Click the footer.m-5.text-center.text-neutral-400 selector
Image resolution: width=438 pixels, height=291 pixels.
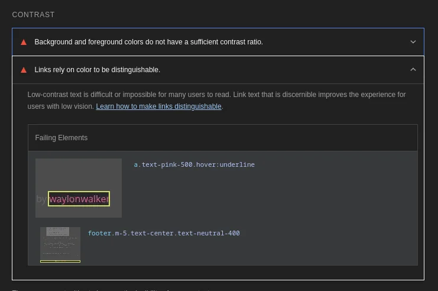click(x=164, y=233)
